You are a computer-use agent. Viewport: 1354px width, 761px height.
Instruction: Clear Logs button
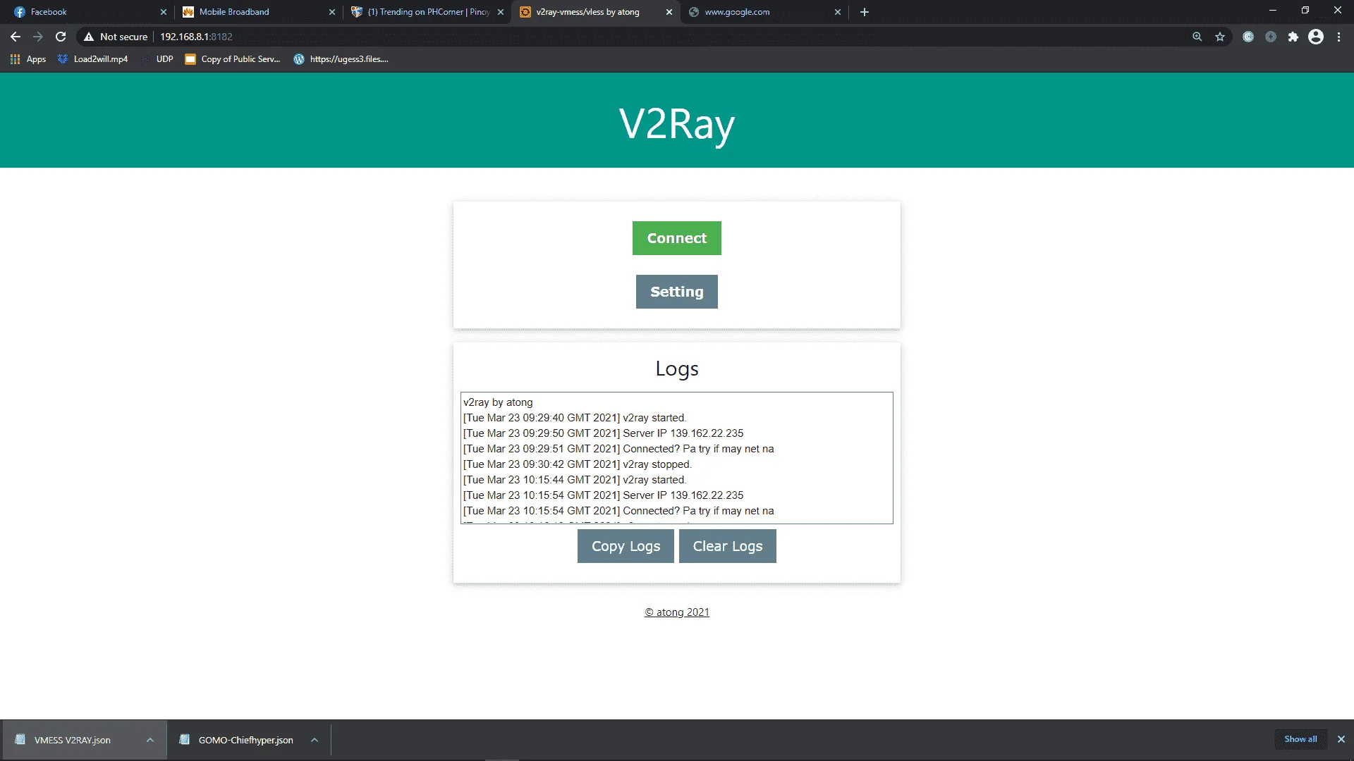(x=727, y=546)
